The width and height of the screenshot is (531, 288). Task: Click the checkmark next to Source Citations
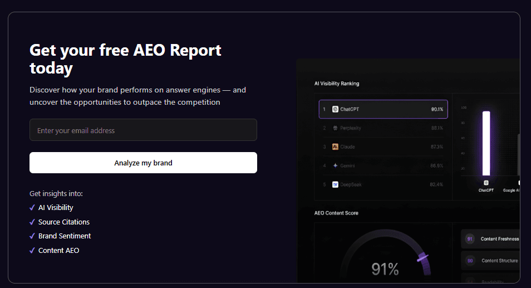32,222
